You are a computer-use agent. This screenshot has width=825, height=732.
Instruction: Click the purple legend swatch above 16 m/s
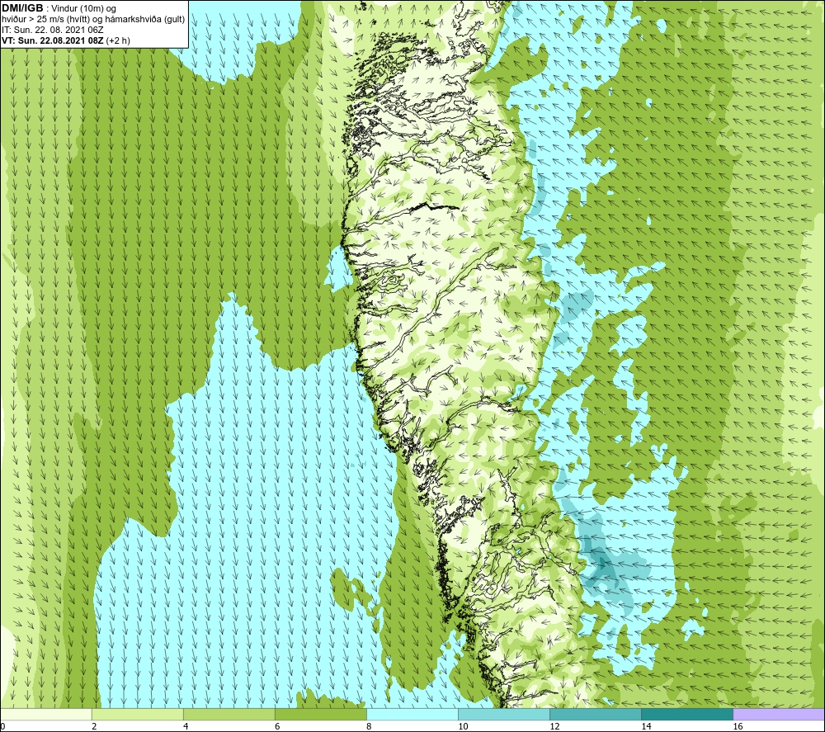point(779,714)
